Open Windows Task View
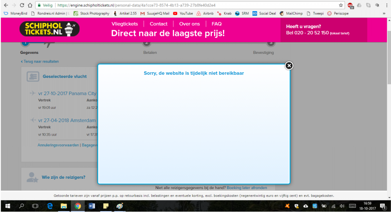The width and height of the screenshot is (391, 220). point(36,206)
